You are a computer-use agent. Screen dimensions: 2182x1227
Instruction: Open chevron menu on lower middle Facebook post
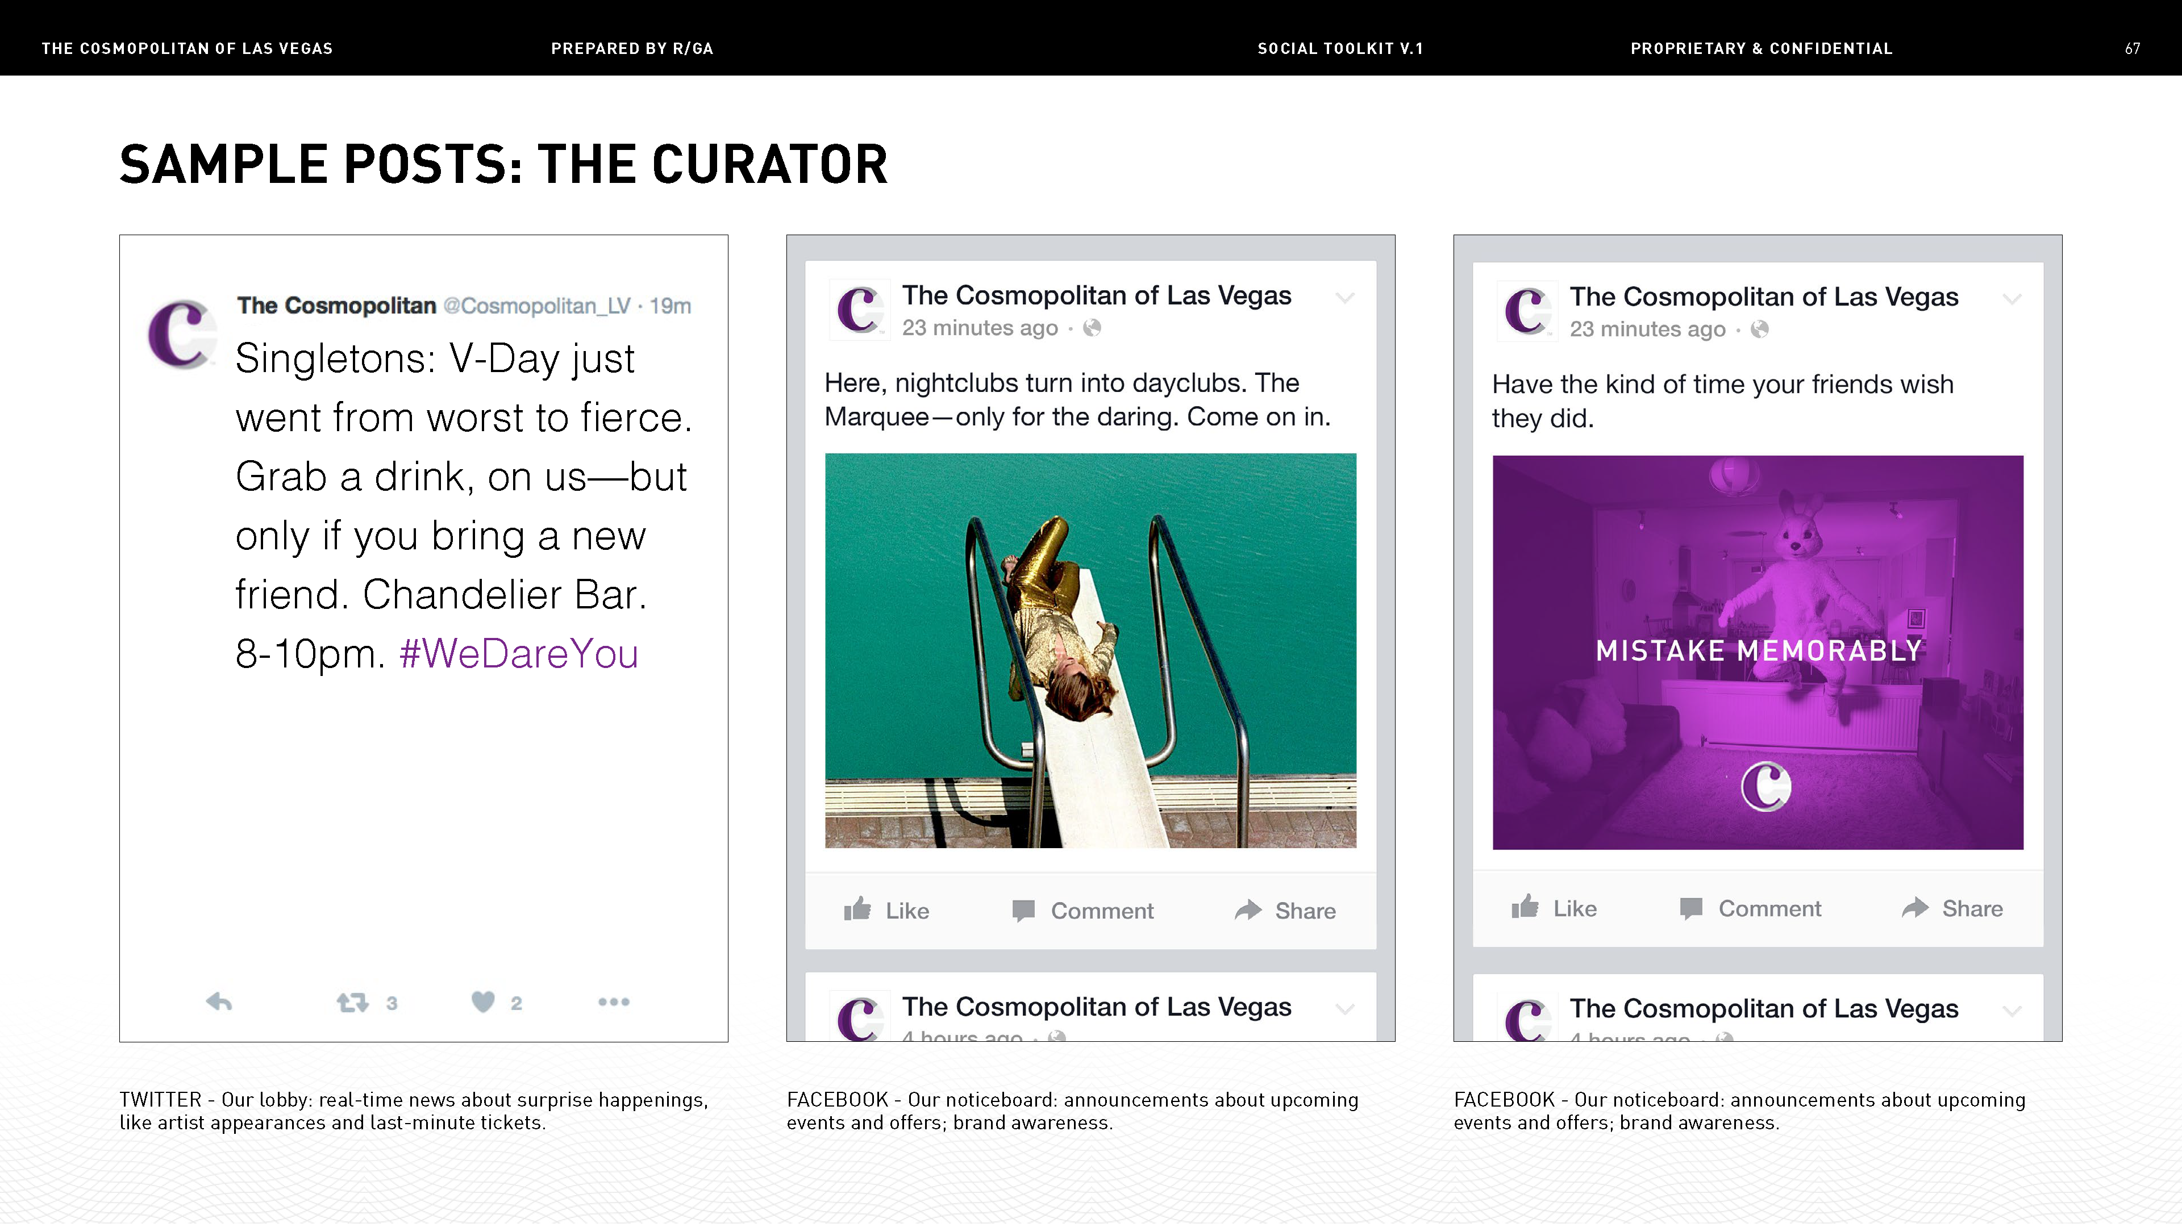click(x=1345, y=1008)
